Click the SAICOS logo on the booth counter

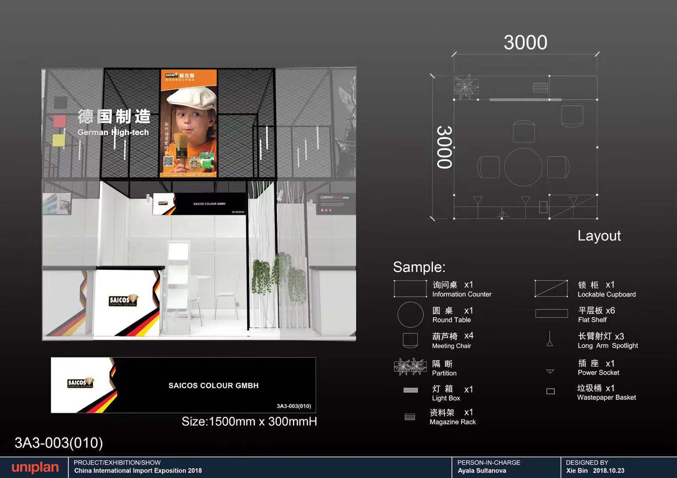pos(123,301)
